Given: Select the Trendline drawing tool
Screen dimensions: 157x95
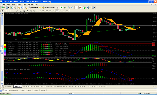Looking at the screenshot, I should tap(17, 11).
